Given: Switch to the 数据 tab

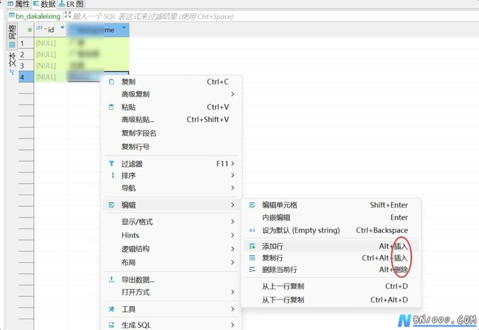Looking at the screenshot, I should (44, 4).
